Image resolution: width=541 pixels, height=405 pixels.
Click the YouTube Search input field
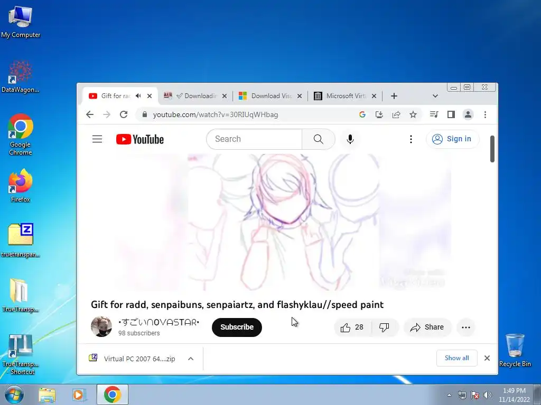[254, 139]
